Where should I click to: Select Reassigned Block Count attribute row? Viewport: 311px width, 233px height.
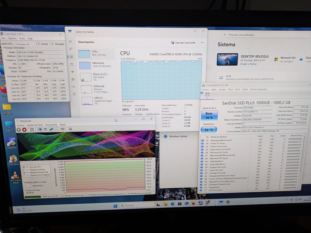pos(252,140)
